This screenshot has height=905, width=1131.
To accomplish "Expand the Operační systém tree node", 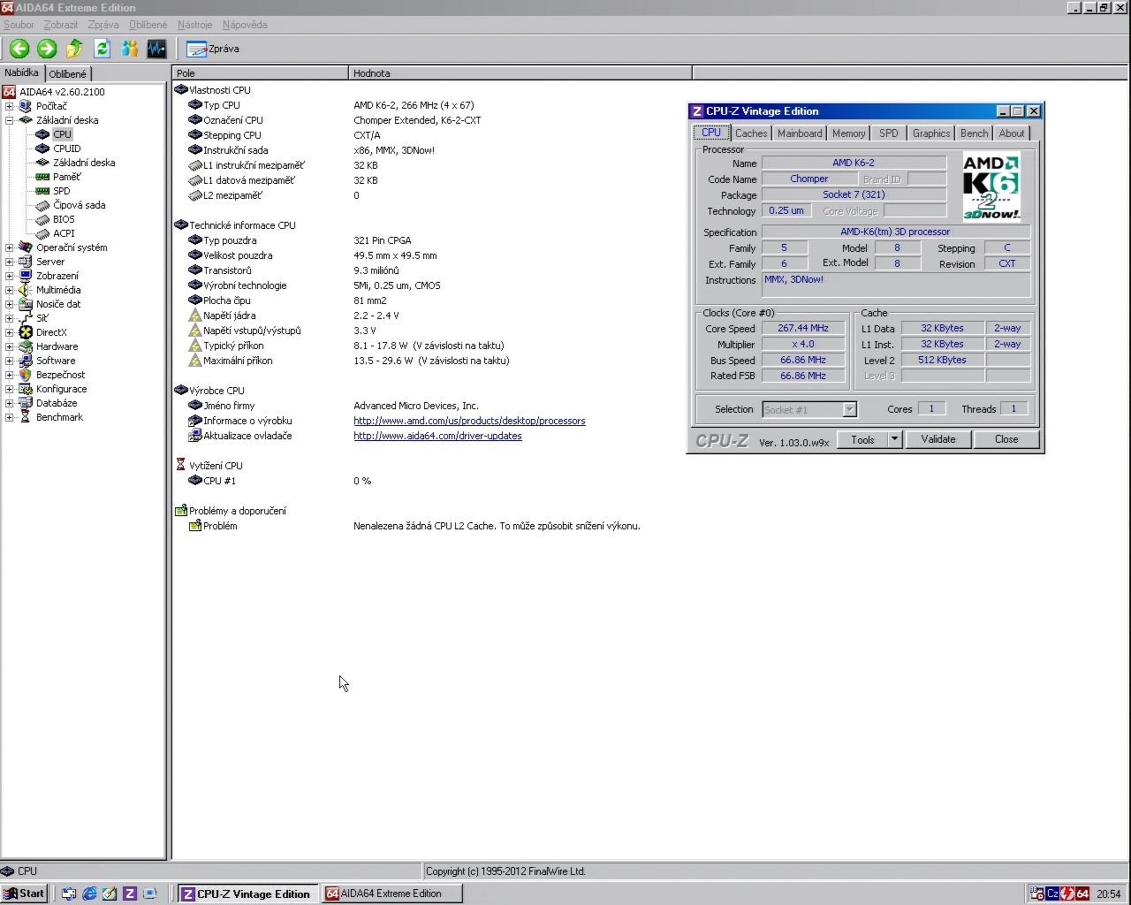I will pos(10,247).
